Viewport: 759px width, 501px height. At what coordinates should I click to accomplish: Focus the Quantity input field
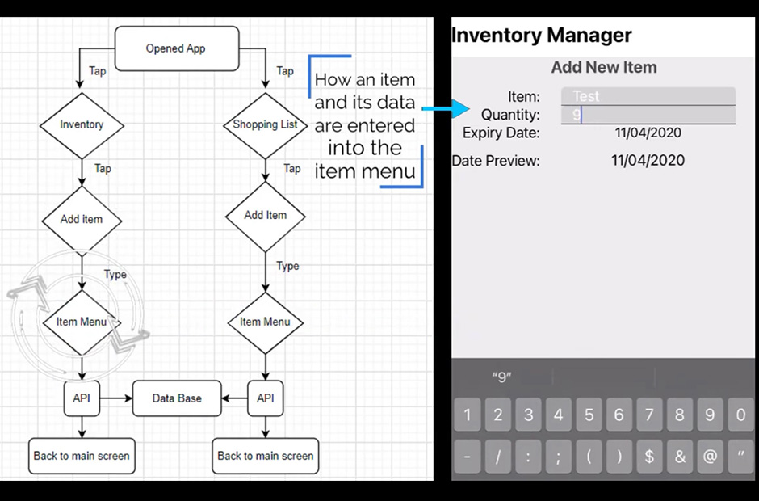648,115
